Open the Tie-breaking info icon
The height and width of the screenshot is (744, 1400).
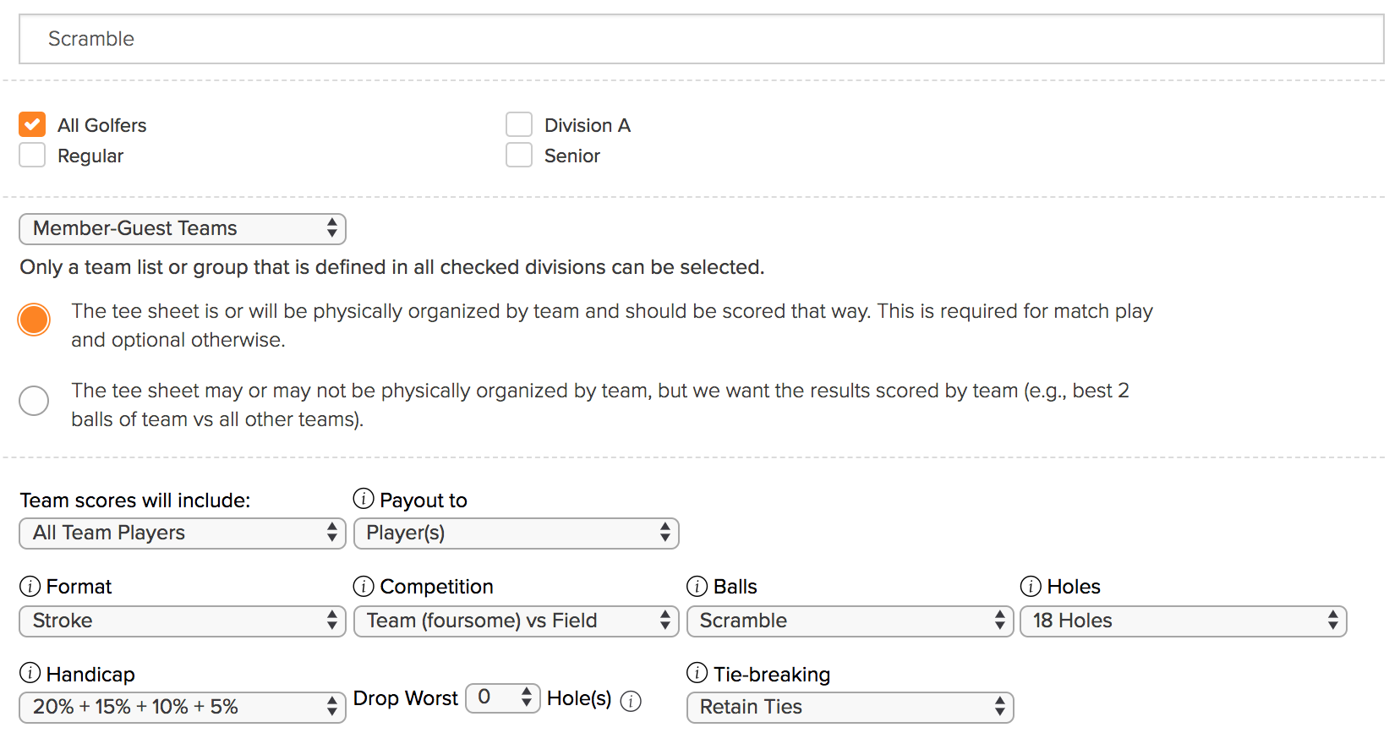click(697, 673)
